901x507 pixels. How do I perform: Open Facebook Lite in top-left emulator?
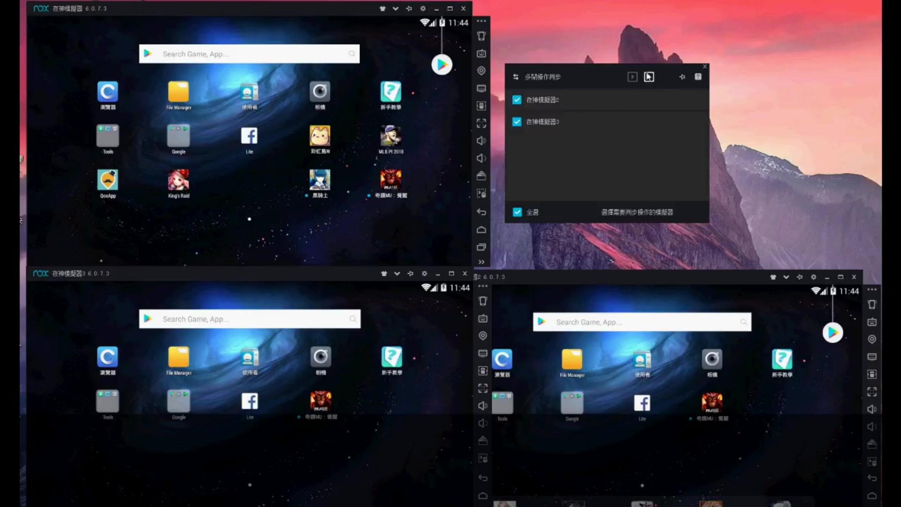[249, 137]
